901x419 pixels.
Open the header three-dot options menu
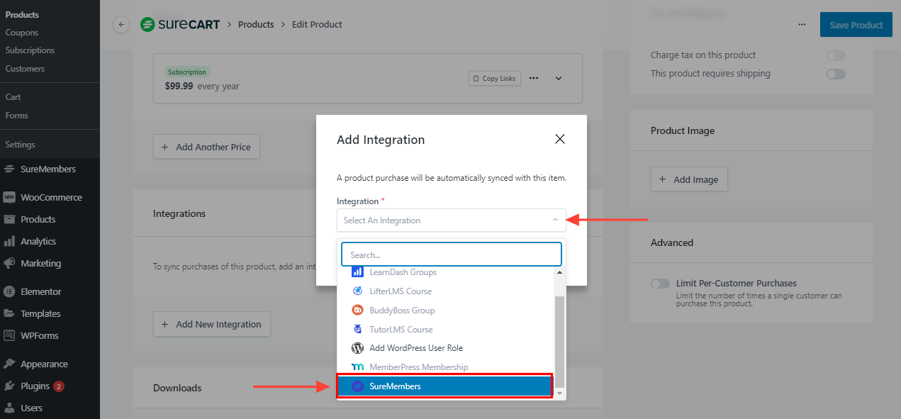tap(802, 24)
